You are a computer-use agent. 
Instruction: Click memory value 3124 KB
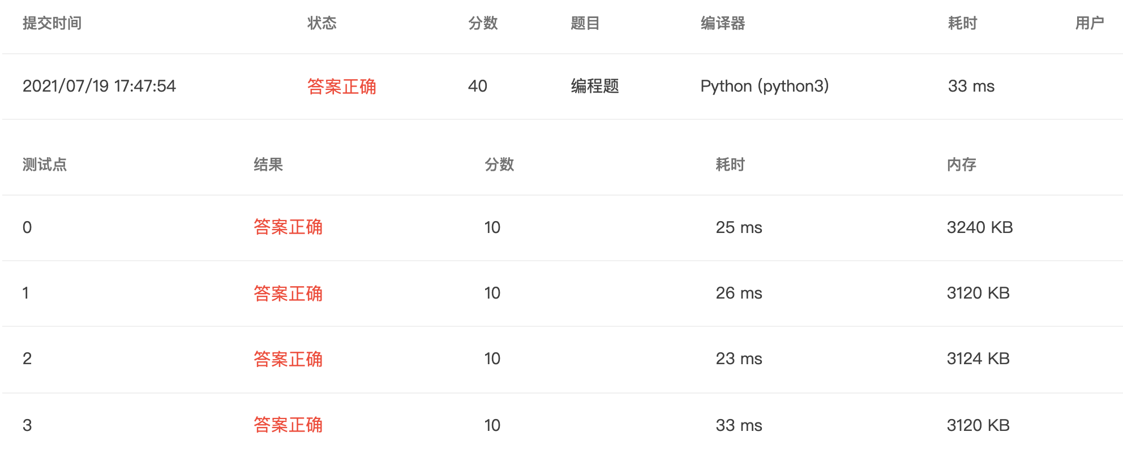[978, 359]
